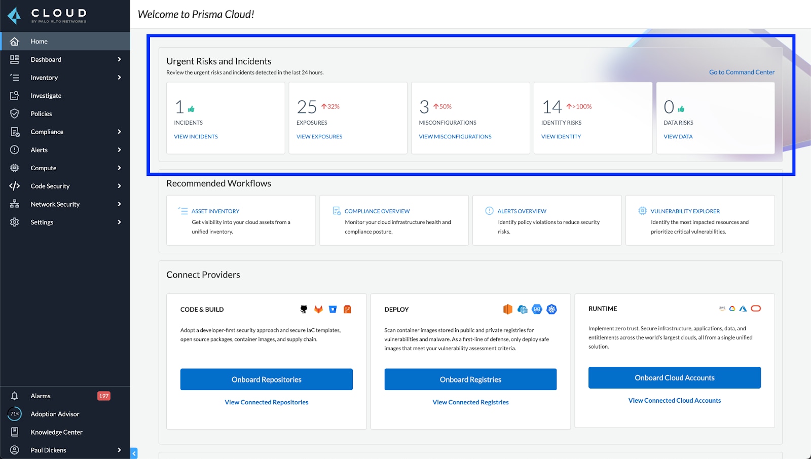
Task: Click the Kubernetes helm icon in Deploy card
Action: coord(551,309)
